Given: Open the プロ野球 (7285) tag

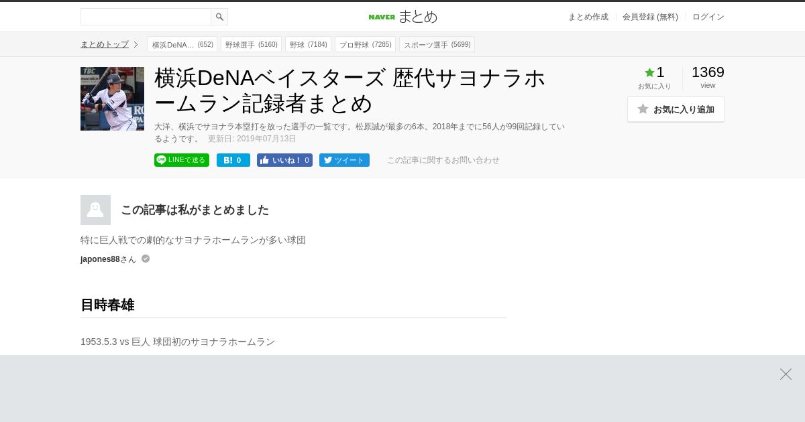Looking at the screenshot, I should (x=365, y=45).
